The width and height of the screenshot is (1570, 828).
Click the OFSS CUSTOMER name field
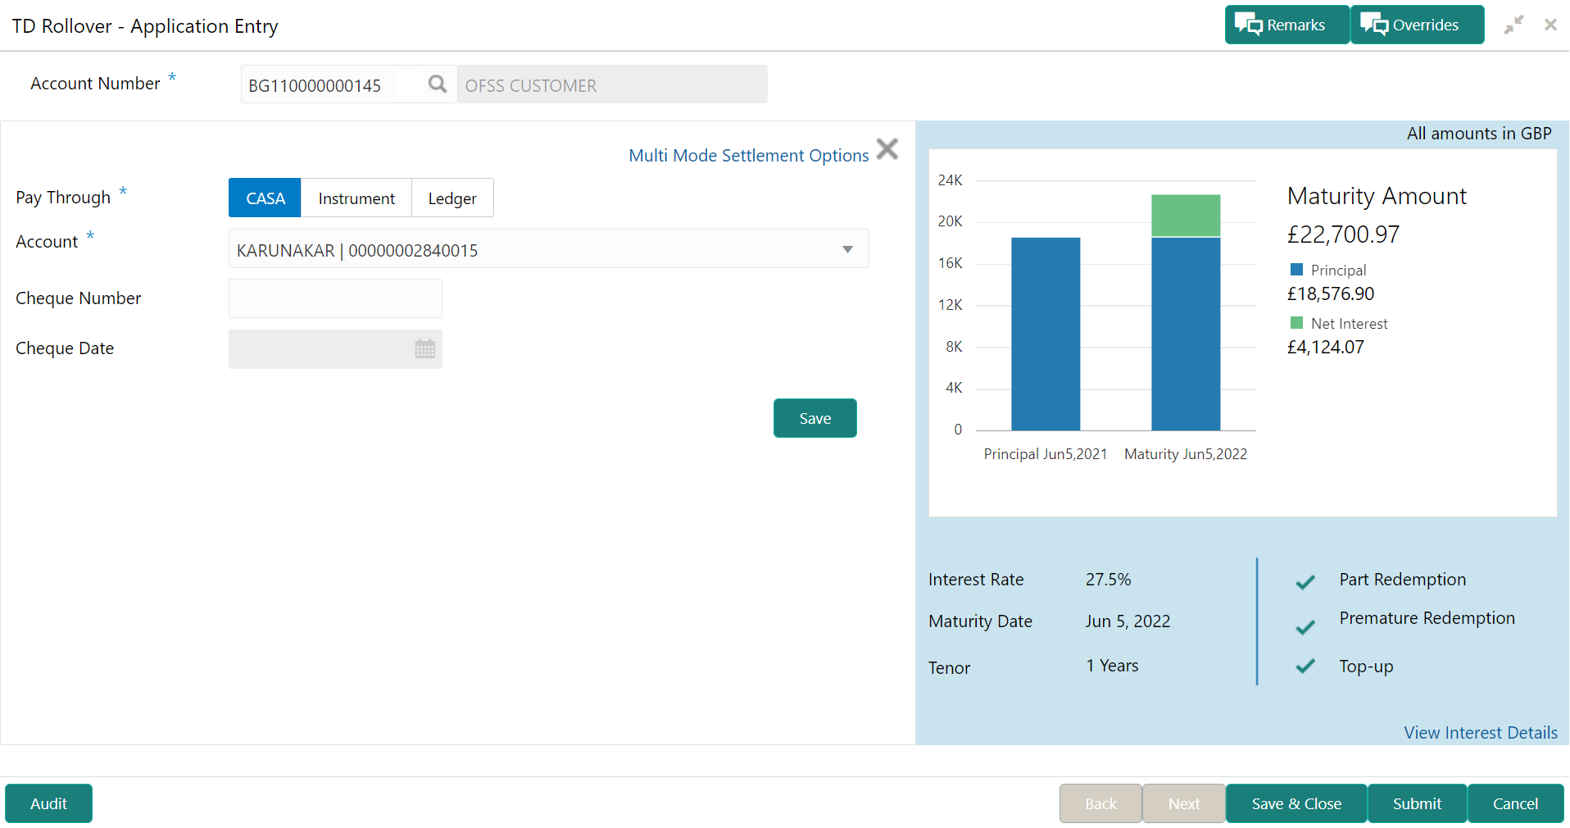[x=612, y=84]
